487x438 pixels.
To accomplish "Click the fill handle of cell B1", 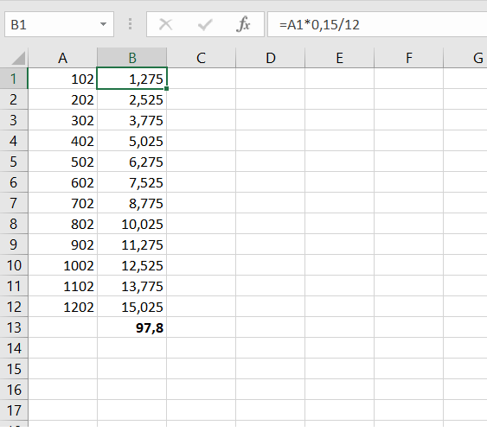I will click(x=166, y=88).
